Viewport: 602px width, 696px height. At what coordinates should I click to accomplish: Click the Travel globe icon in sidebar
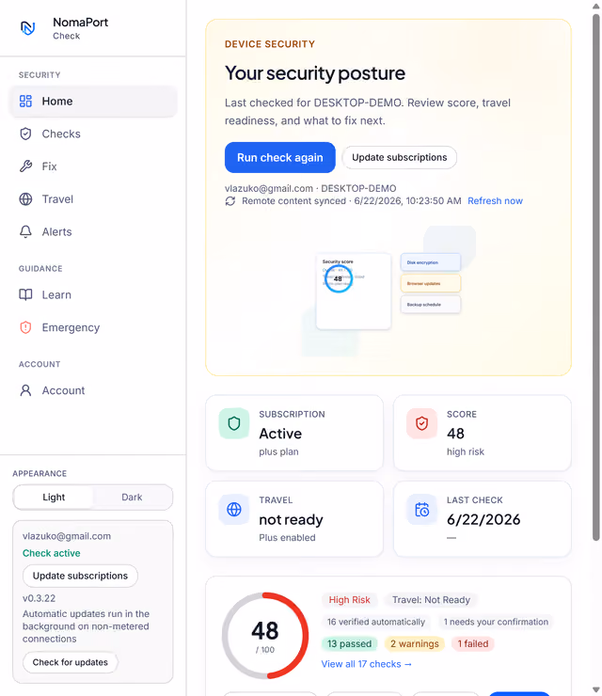[25, 198]
